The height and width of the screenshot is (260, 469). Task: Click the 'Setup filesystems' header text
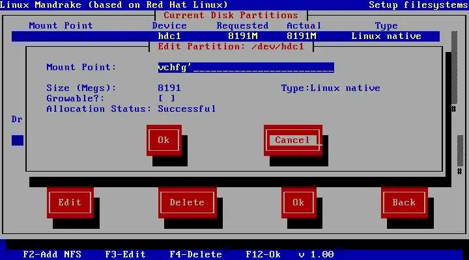click(419, 5)
